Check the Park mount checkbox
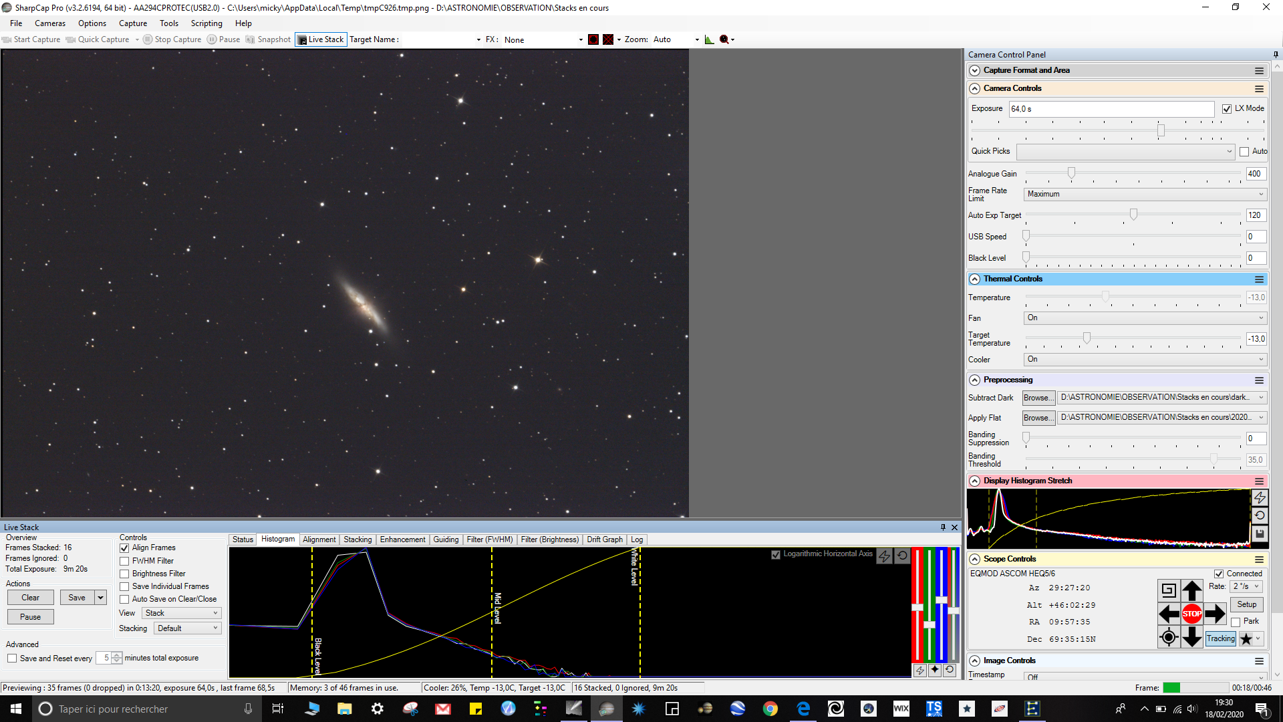 point(1236,622)
